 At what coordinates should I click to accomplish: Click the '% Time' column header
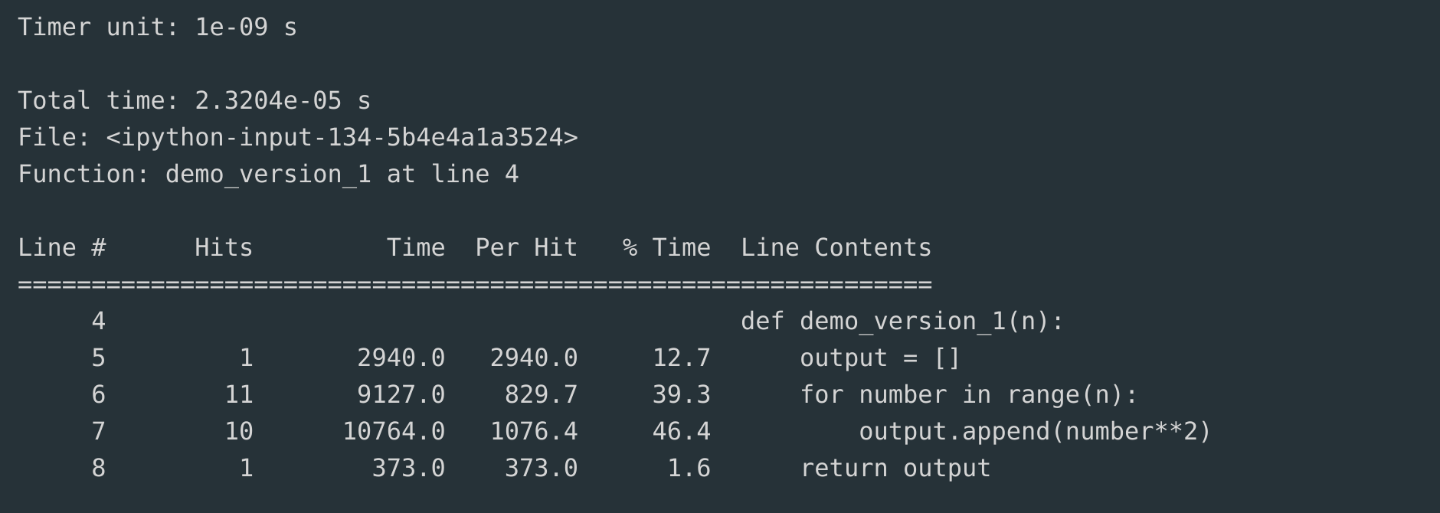click(x=666, y=248)
